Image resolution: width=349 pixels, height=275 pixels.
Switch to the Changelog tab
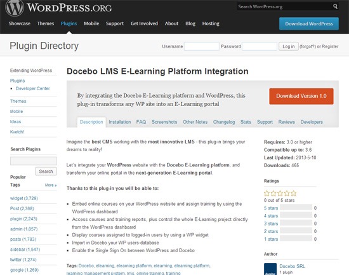coord(224,122)
